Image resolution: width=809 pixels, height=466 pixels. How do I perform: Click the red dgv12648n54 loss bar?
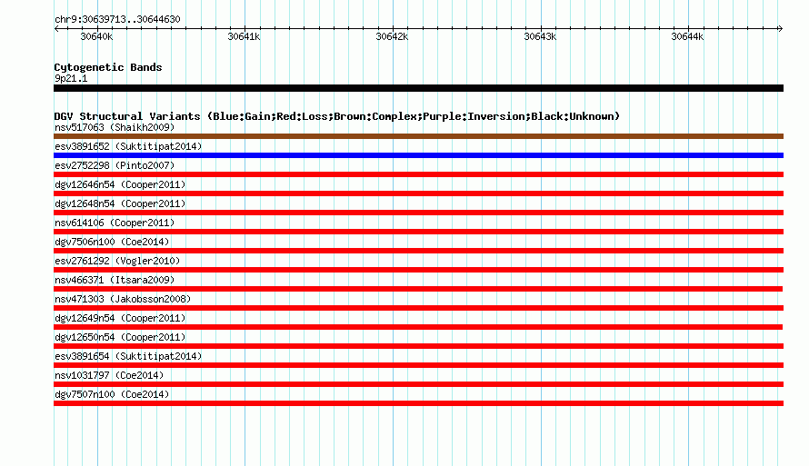[x=418, y=213]
